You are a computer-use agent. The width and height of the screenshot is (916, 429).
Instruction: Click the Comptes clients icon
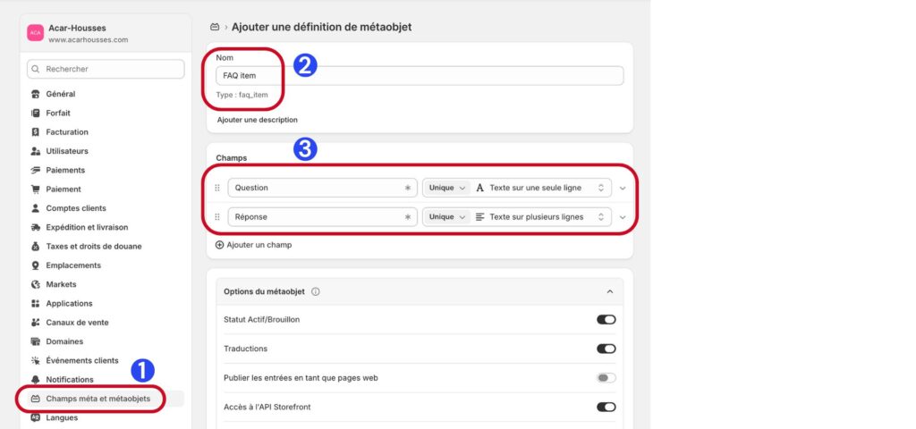tap(35, 208)
